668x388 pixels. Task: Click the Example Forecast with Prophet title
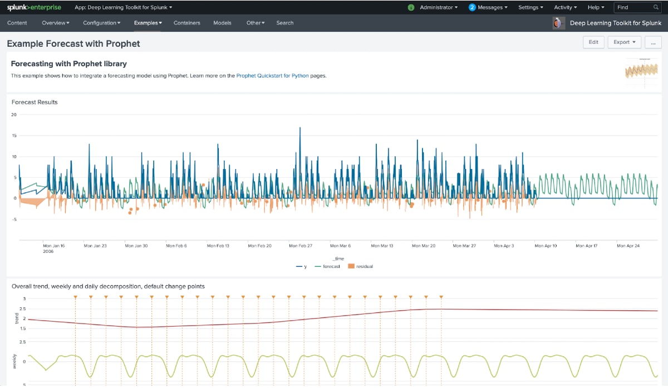[x=73, y=43]
